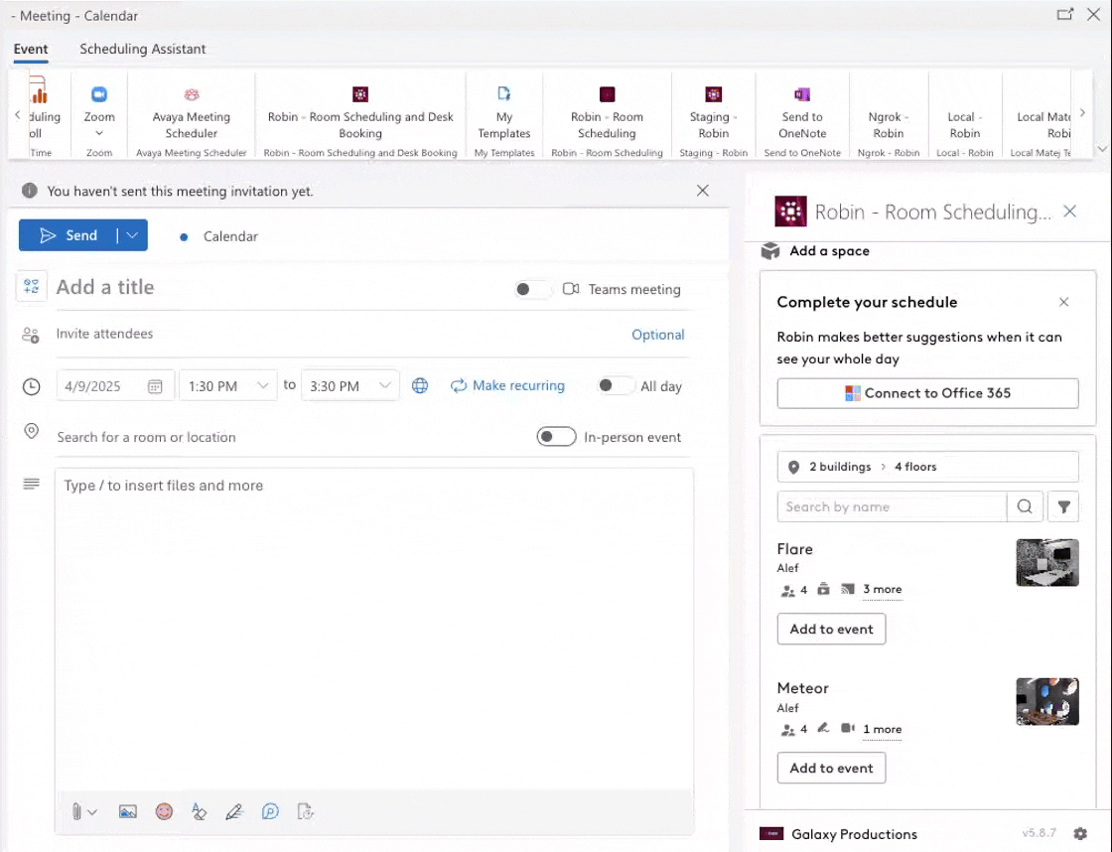Launch Avaya Meeting Scheduler add-in
Screen dimensions: 1112x852
192,94
